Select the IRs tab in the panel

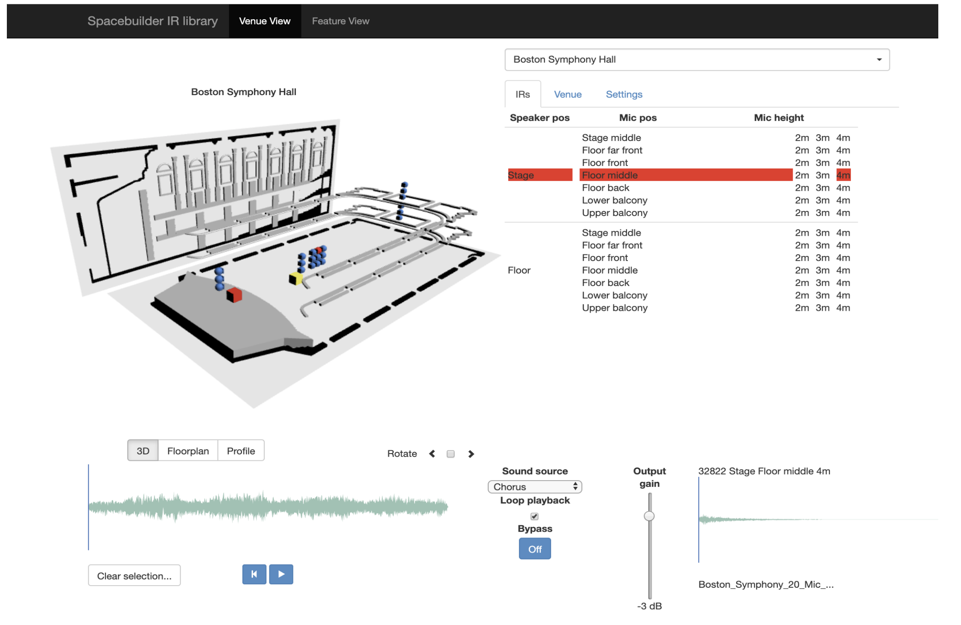[x=523, y=93]
